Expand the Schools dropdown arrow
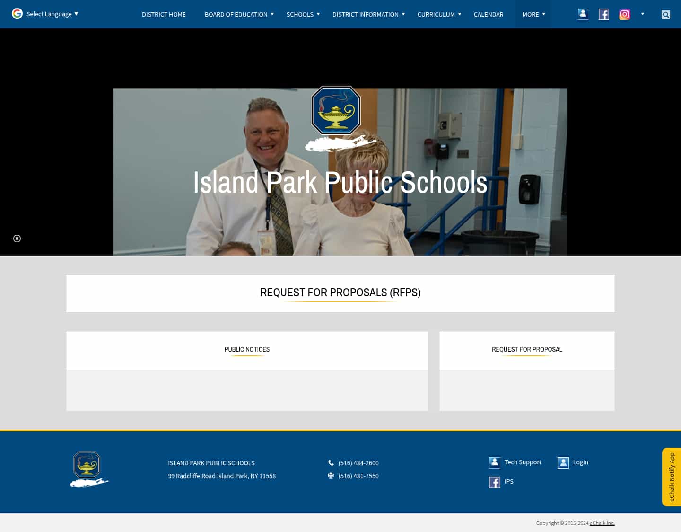The image size is (681, 532). 318,14
